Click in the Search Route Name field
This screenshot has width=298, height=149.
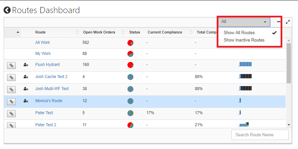click(260, 135)
